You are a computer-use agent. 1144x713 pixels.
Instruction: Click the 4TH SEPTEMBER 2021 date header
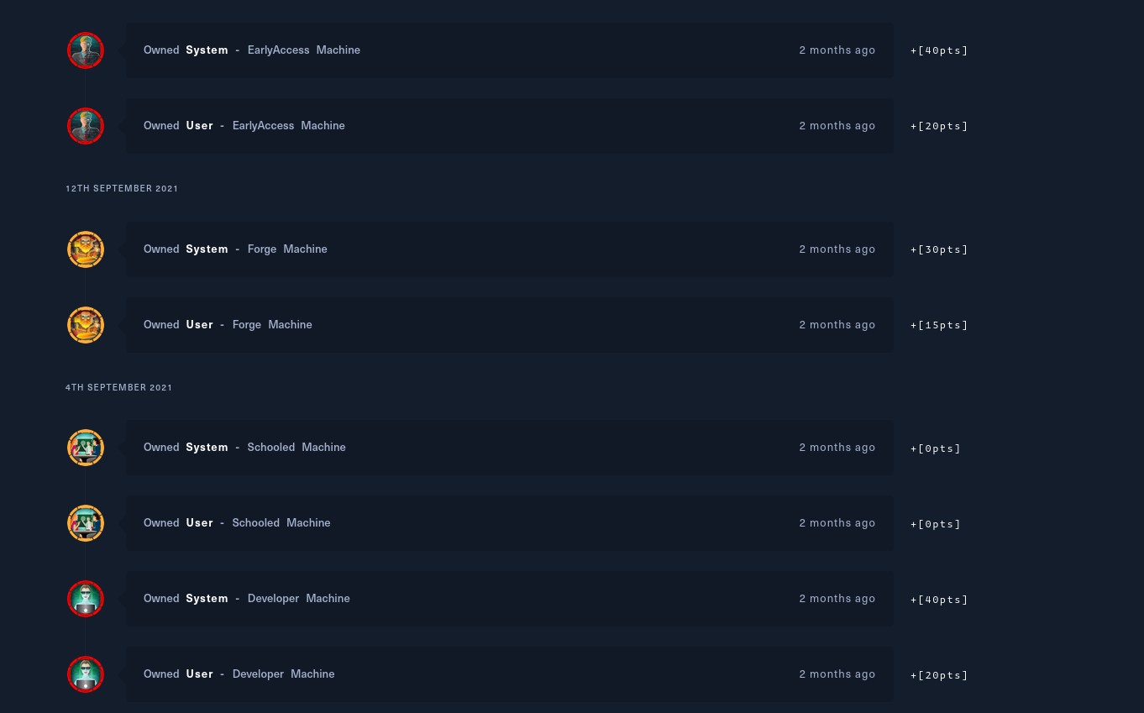[x=118, y=388]
